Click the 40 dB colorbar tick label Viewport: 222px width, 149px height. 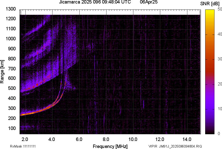click(x=220, y=34)
